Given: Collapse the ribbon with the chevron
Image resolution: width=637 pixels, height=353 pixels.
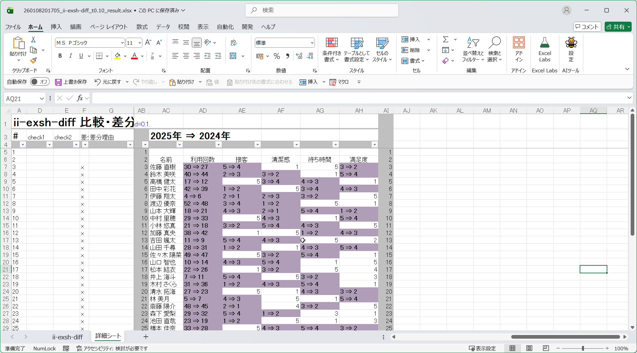Looking at the screenshot, I should point(627,69).
